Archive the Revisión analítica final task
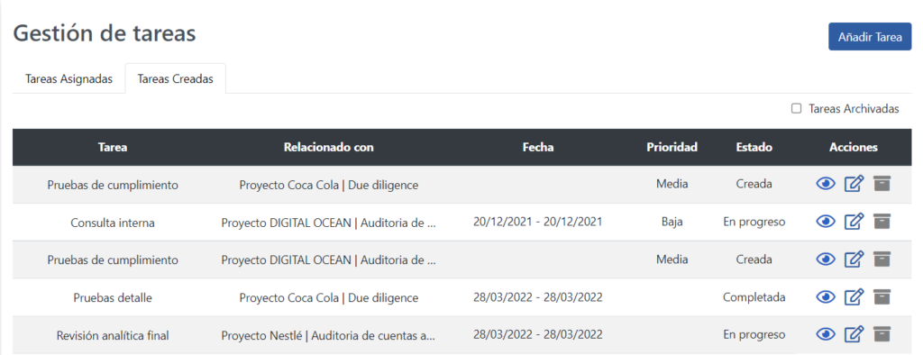 coord(882,334)
